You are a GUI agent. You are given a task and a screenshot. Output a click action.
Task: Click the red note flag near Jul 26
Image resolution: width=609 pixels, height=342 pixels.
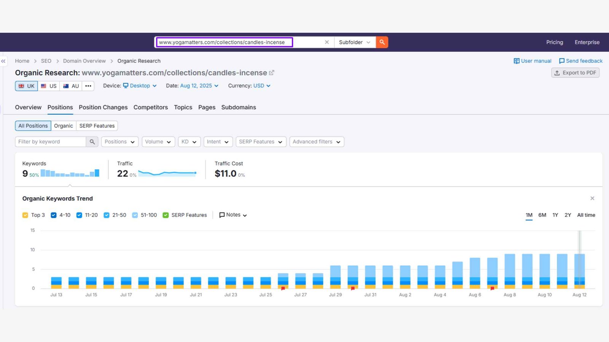(283, 288)
